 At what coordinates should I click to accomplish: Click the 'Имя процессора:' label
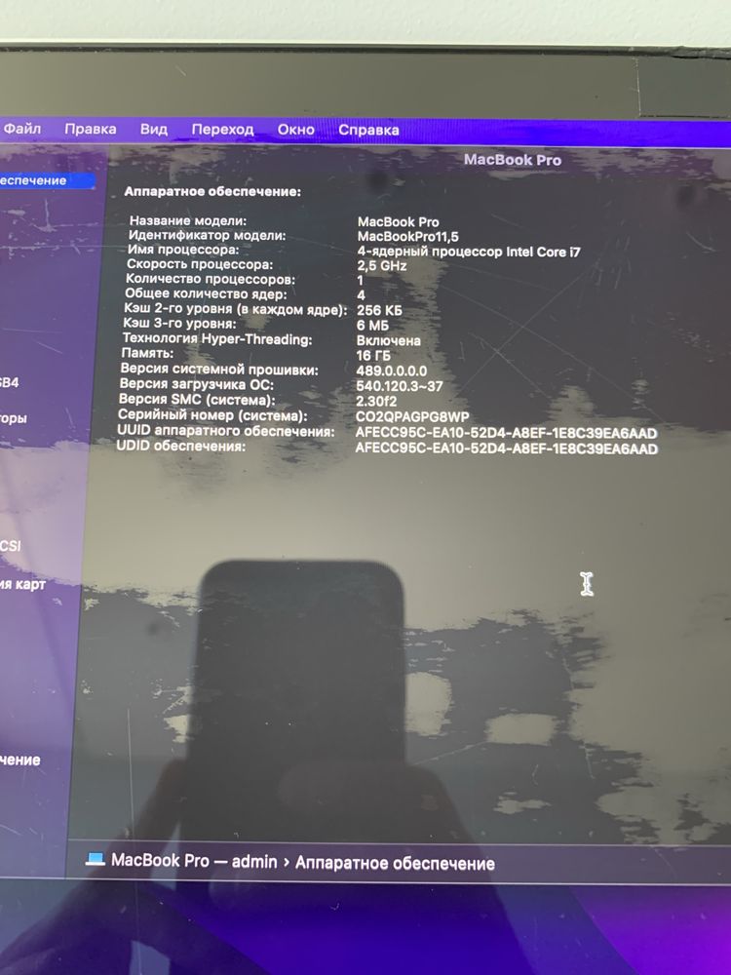(183, 250)
